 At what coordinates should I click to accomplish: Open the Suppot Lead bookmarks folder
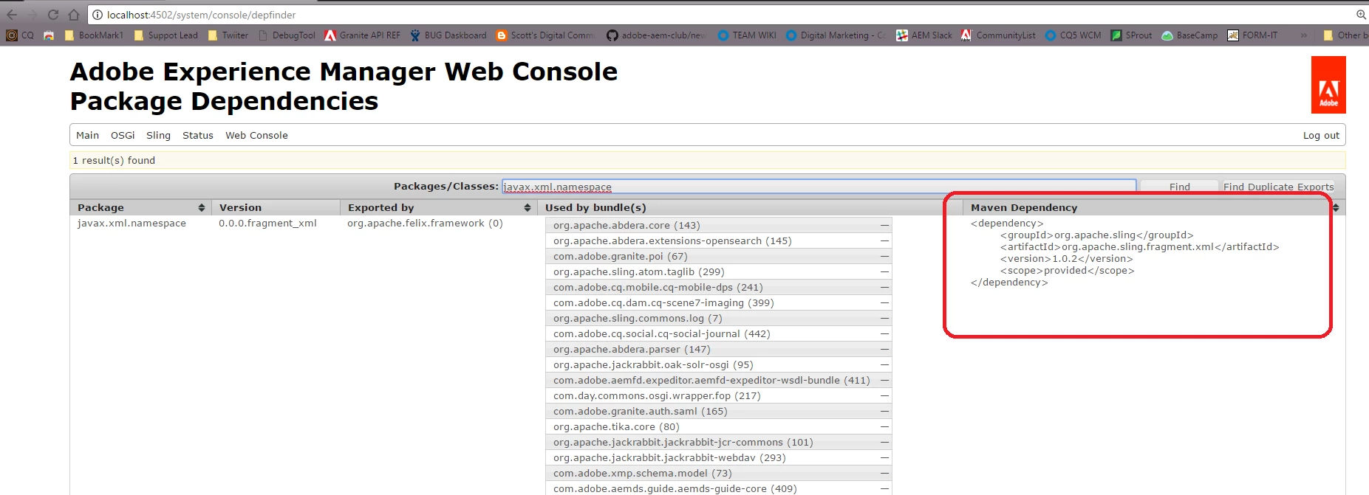(x=165, y=35)
